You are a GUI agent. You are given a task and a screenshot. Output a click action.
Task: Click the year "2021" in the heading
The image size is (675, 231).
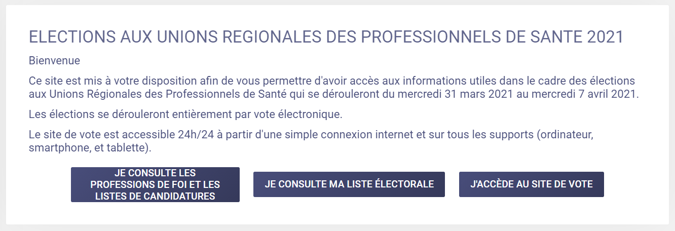pos(605,37)
